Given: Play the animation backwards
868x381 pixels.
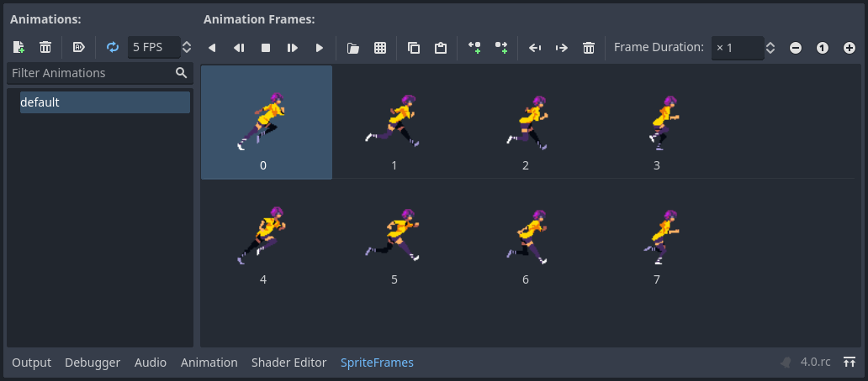Looking at the screenshot, I should [212, 48].
